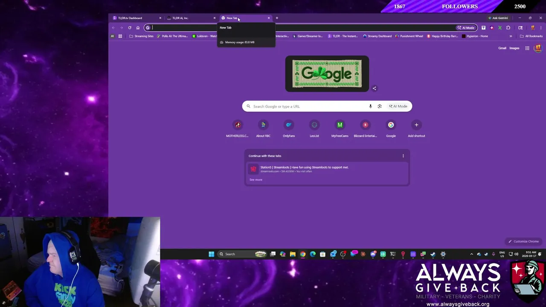The height and width of the screenshot is (307, 546).
Task: Click the Google shamrock doodle
Action: [x=327, y=74]
